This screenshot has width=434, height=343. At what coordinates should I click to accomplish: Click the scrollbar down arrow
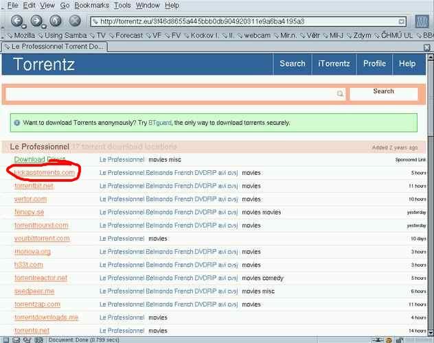tap(431, 333)
